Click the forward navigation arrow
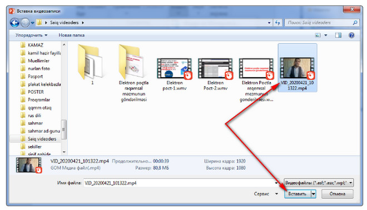 click(25, 23)
